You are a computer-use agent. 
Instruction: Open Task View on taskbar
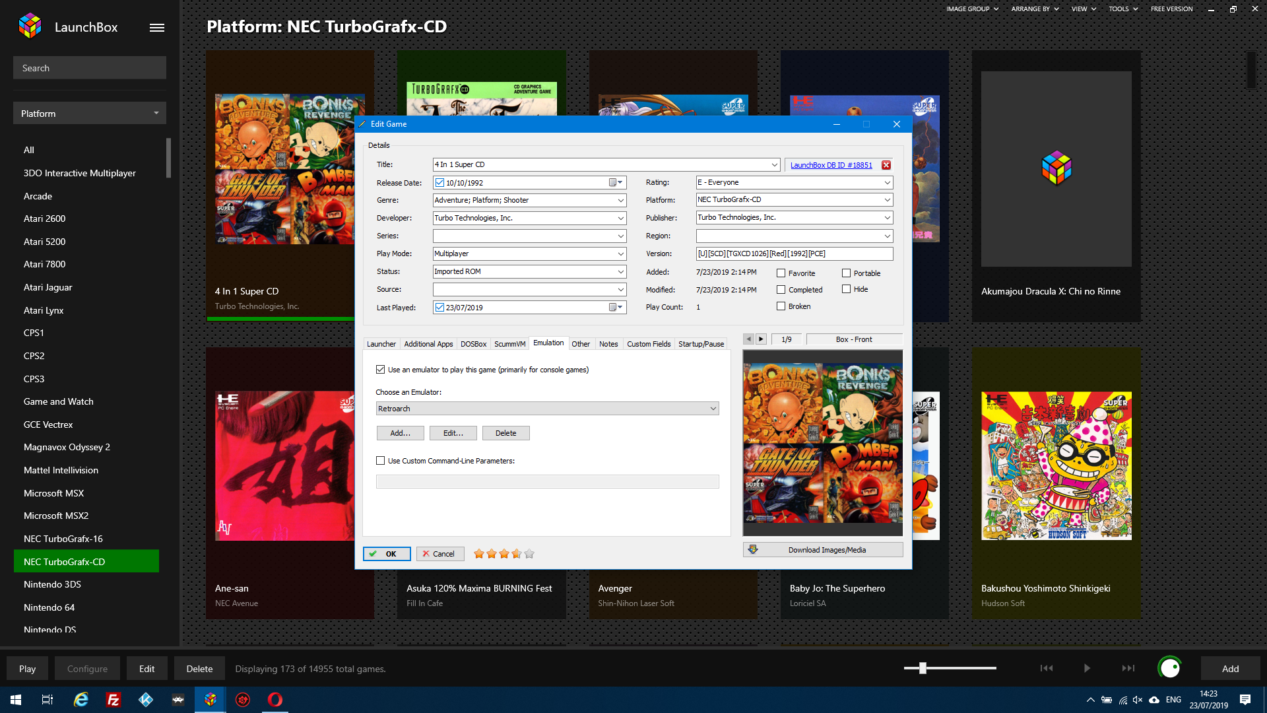(x=48, y=700)
